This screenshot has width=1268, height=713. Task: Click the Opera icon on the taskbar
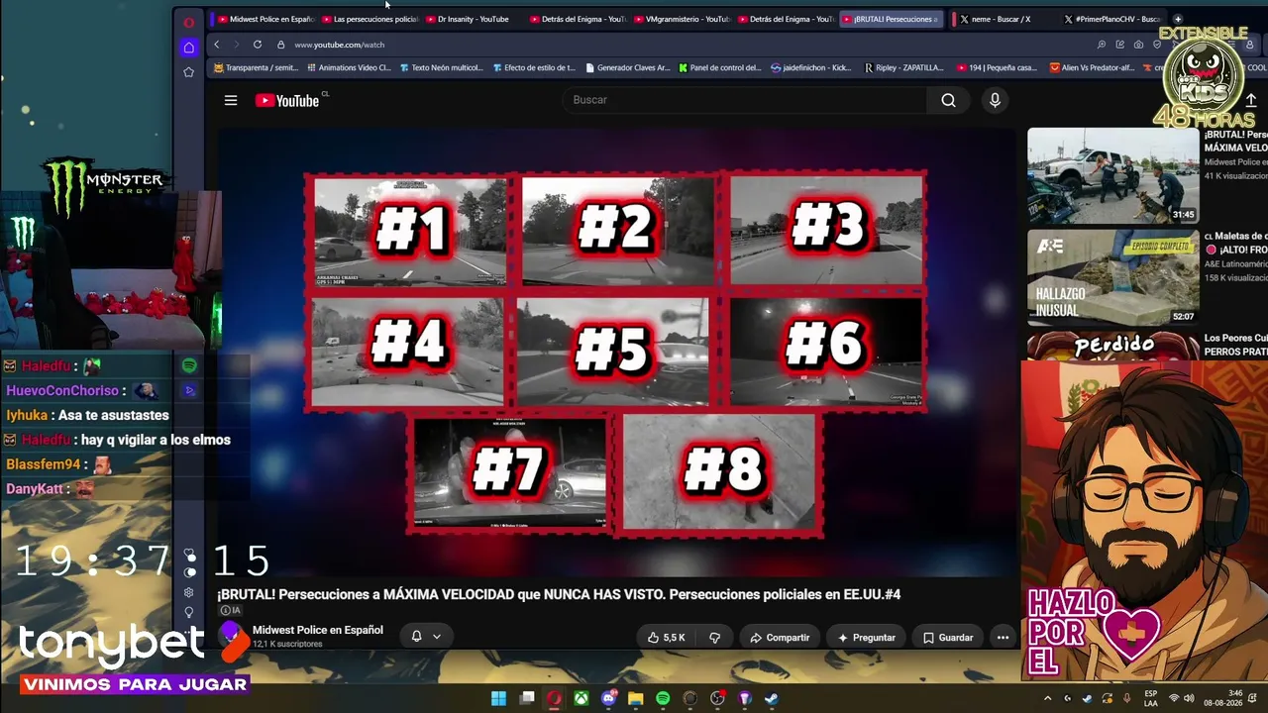click(554, 698)
